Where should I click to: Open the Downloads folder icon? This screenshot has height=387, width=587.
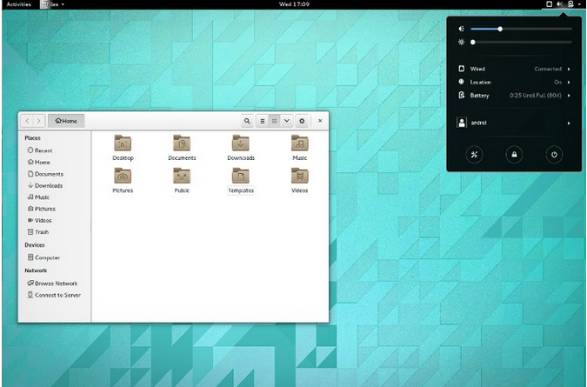241,144
